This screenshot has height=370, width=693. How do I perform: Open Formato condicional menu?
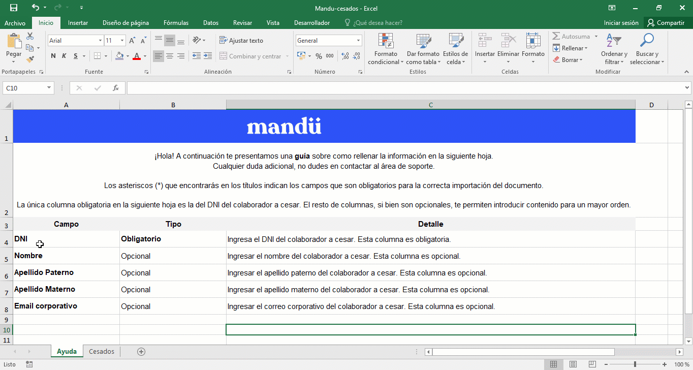pos(386,49)
